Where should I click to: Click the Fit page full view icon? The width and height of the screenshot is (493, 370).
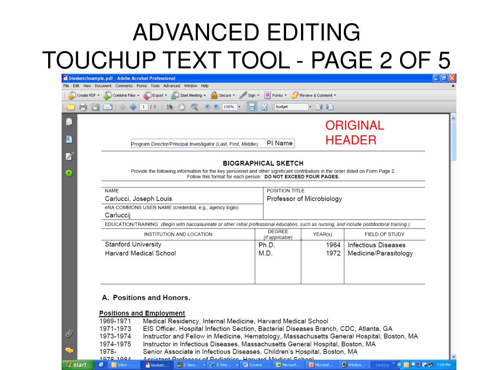(264, 107)
